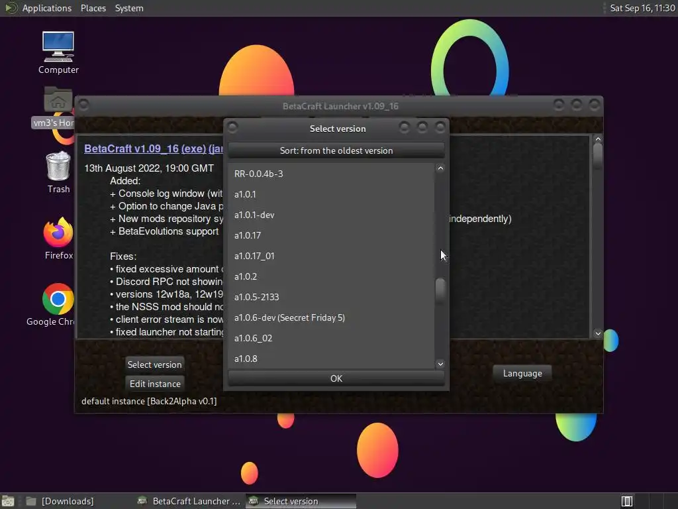
Task: Open BetaCraft v1.09_16 changelog link
Action: pos(132,148)
